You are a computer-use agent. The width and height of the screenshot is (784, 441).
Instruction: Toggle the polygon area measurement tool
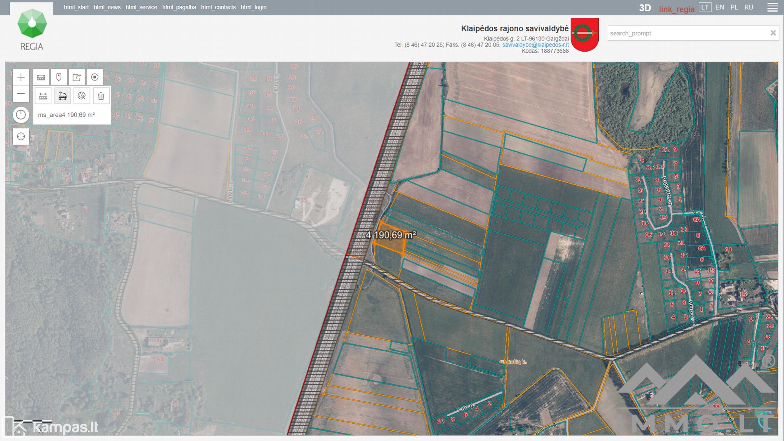62,96
